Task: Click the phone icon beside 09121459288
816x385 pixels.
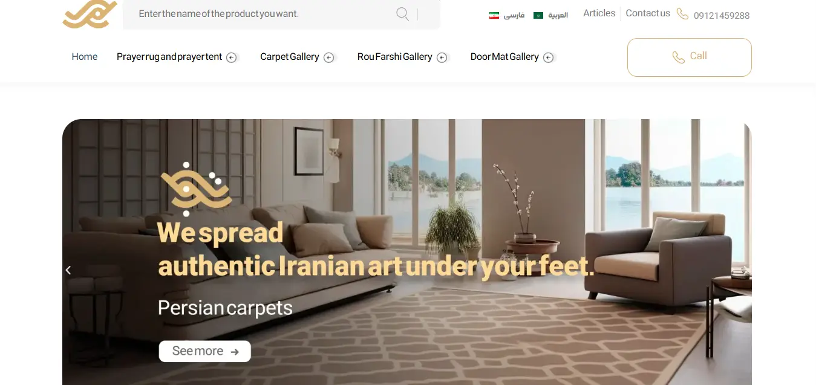Action: coord(682,14)
